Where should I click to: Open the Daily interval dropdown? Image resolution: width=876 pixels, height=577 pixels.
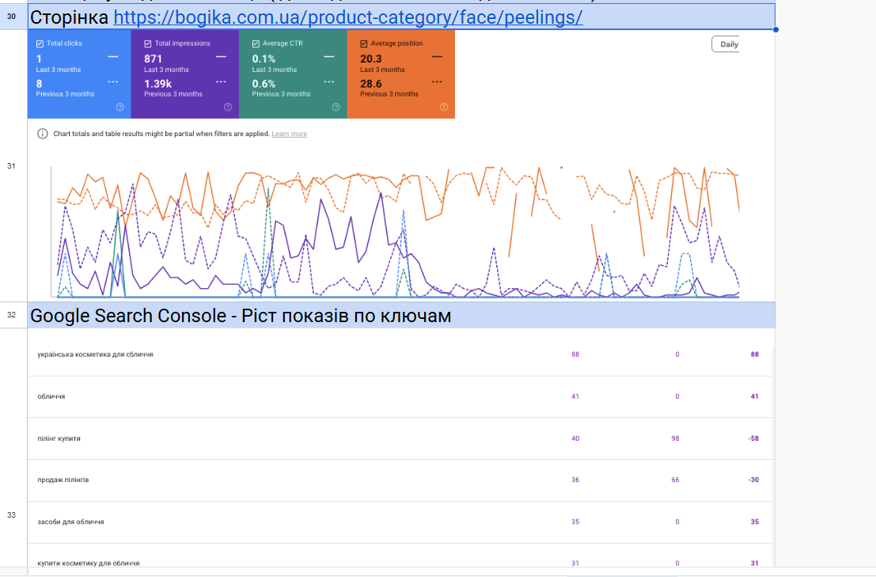coord(728,44)
